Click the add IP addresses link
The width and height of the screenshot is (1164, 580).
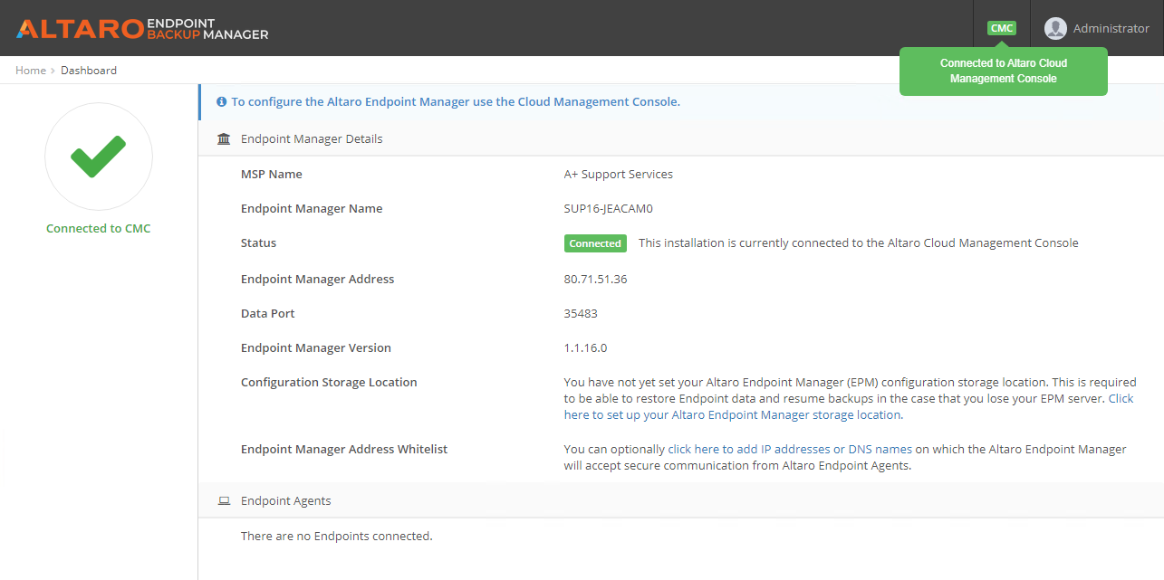pyautogui.click(x=749, y=449)
